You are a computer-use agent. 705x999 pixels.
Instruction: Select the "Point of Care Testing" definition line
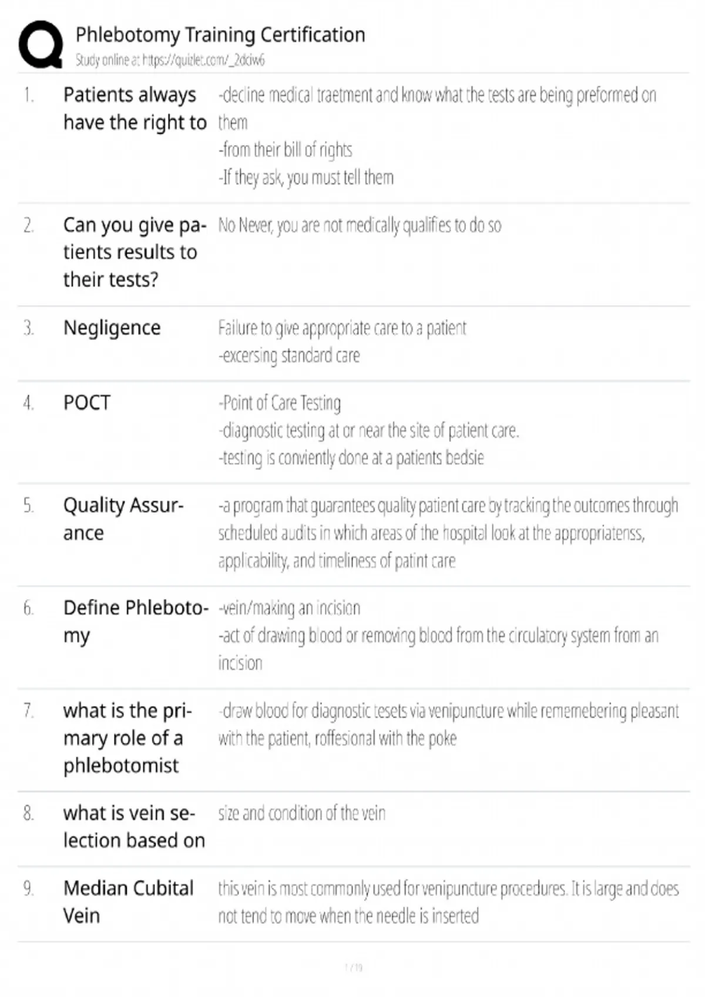click(280, 403)
